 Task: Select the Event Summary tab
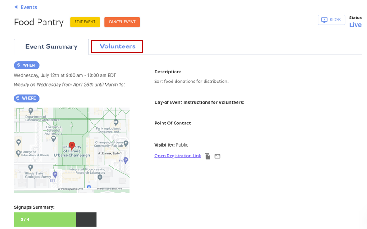[51, 47]
